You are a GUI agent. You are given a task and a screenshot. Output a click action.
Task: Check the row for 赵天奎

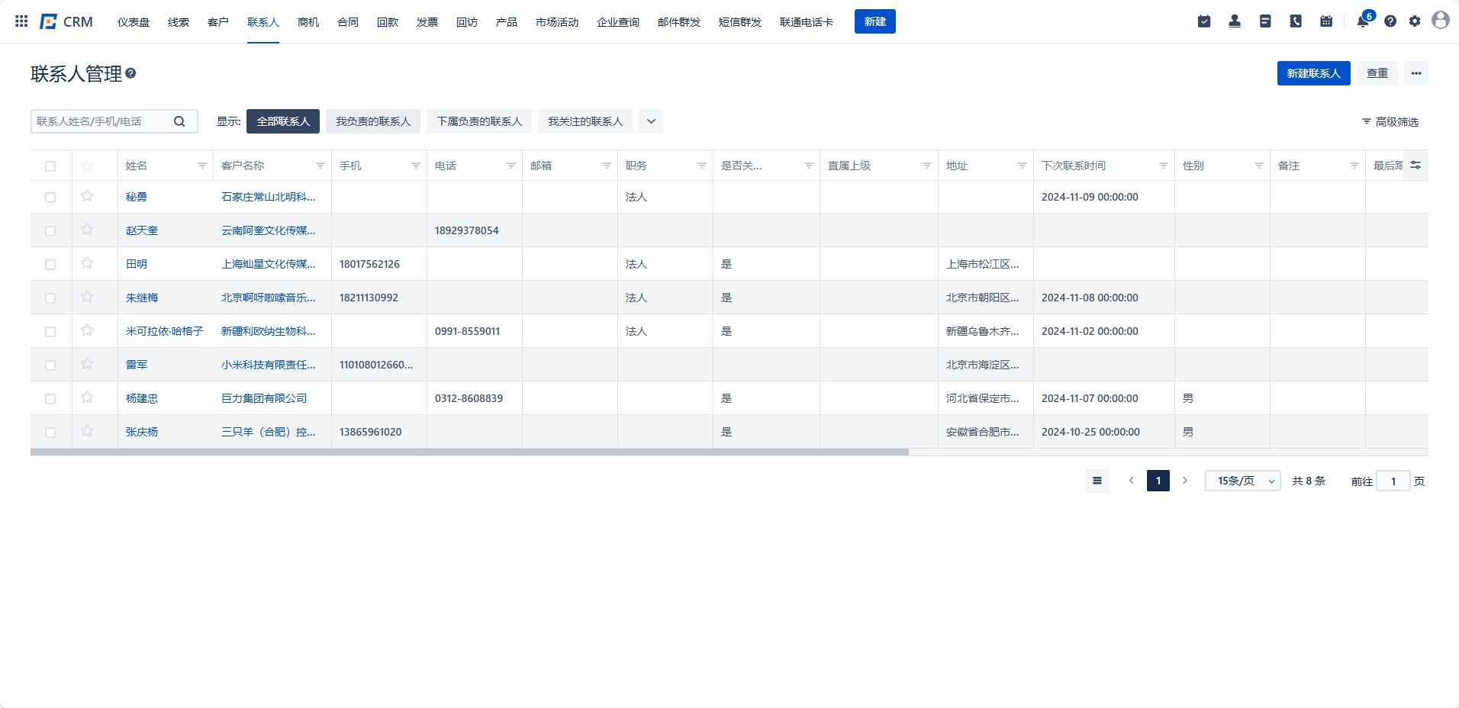click(50, 230)
